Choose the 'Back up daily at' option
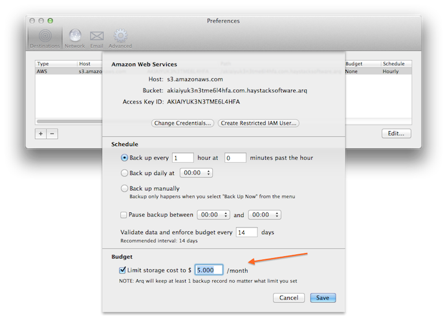Viewport: 447px width, 317px height. tap(124, 173)
